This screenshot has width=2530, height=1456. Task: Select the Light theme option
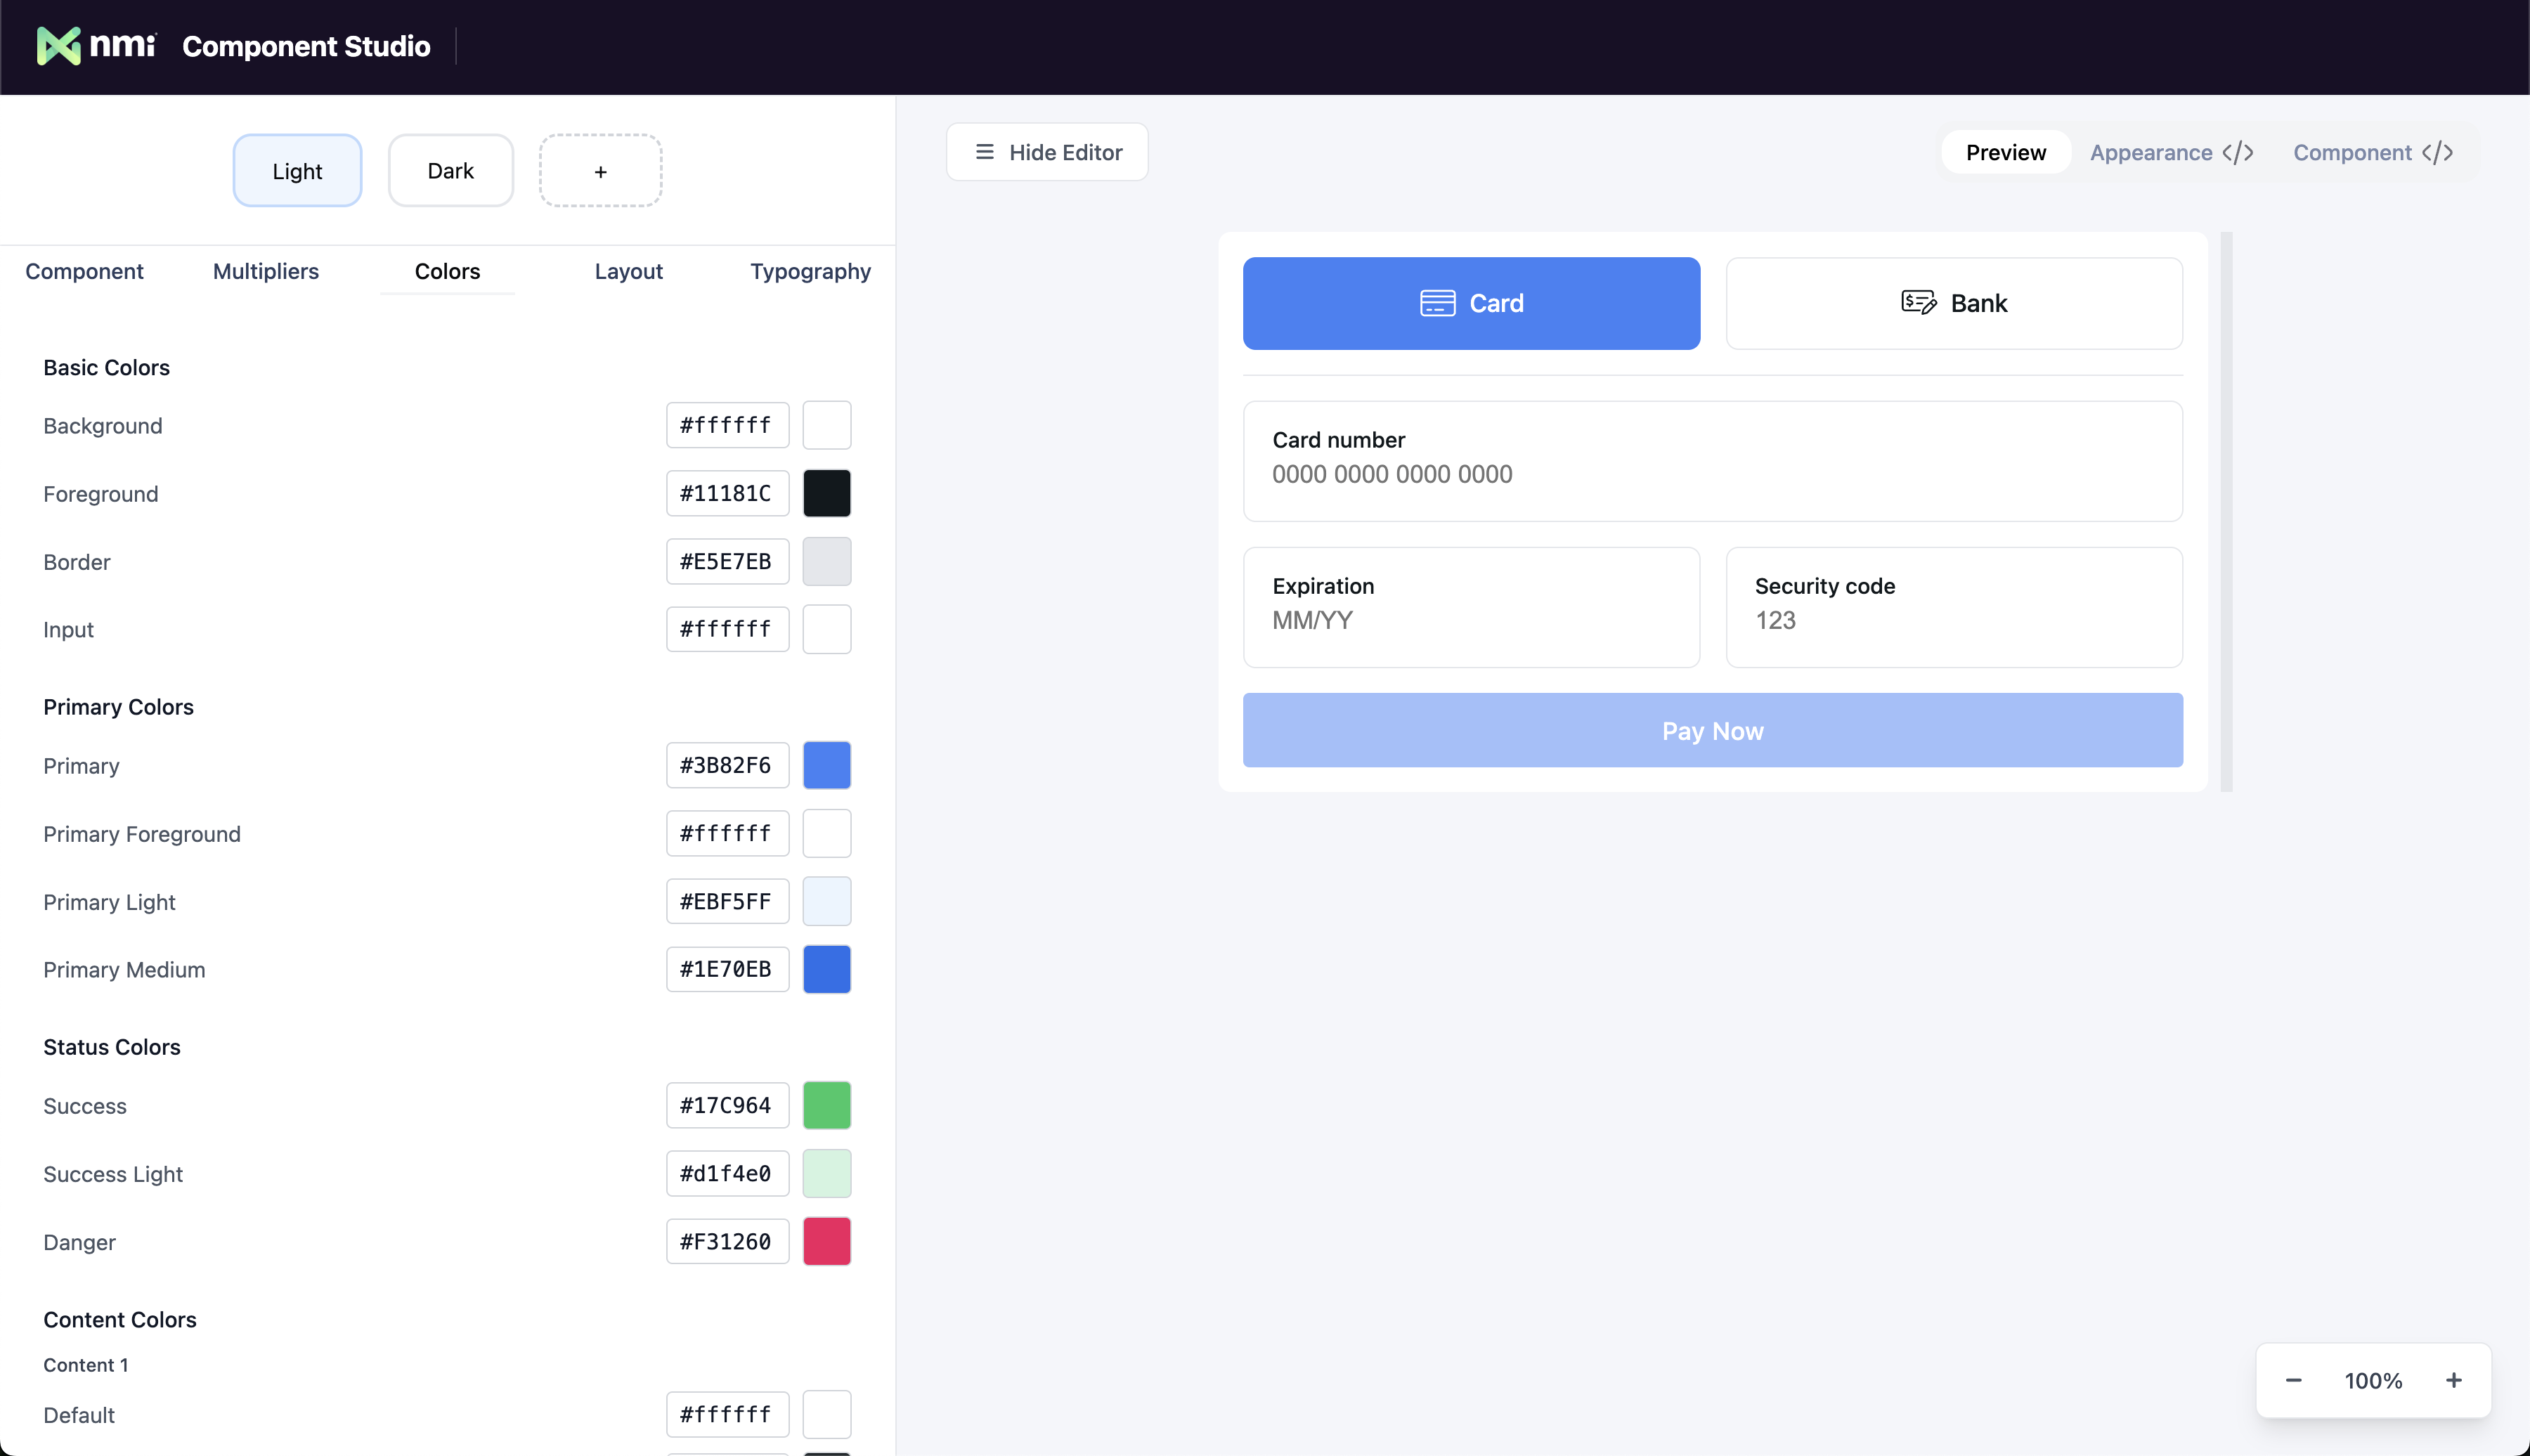click(x=297, y=171)
